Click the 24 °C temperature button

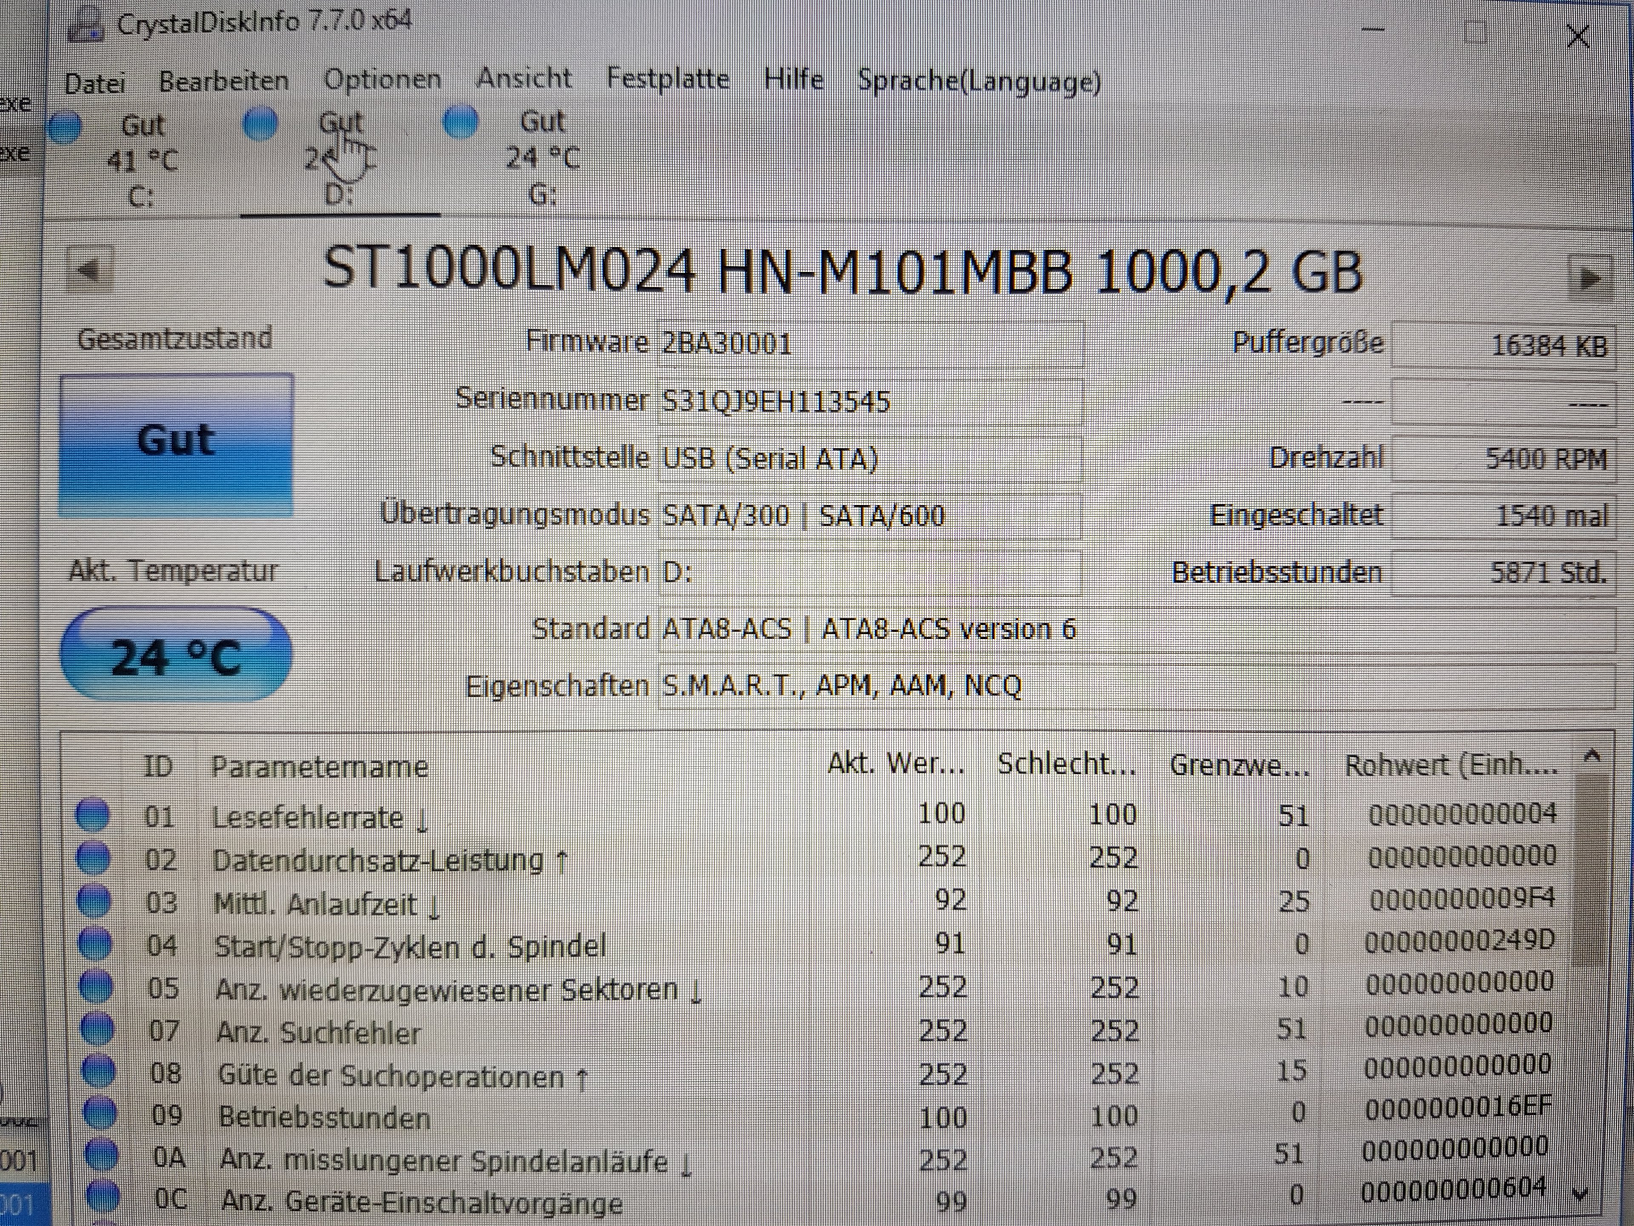point(176,656)
